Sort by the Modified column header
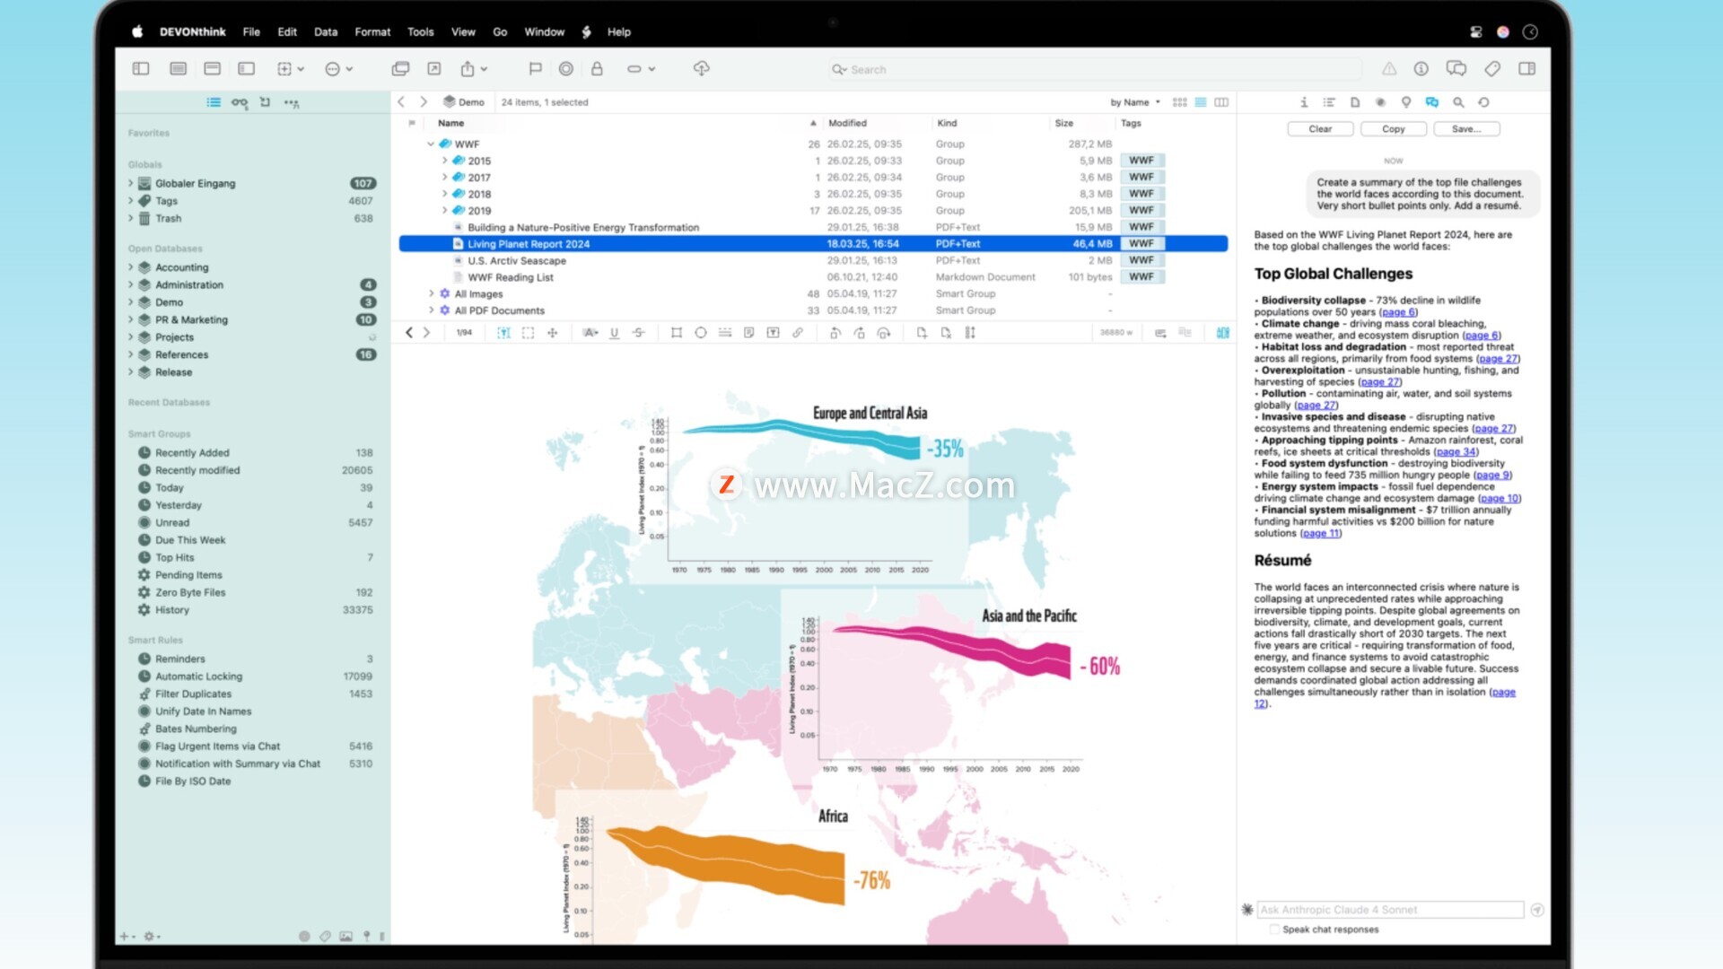 coord(847,123)
